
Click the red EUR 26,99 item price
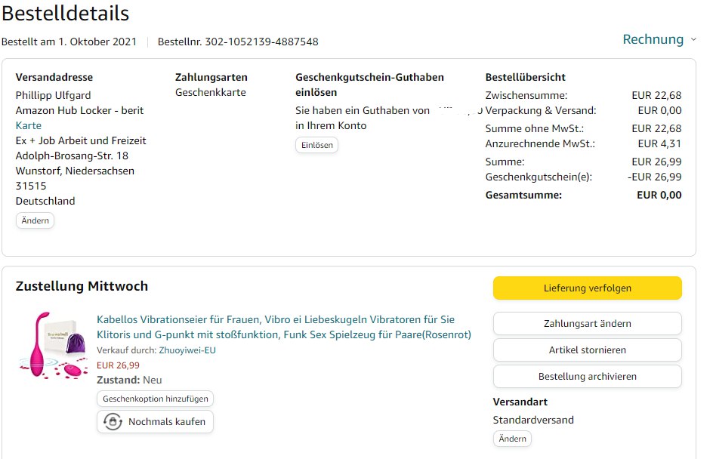click(118, 365)
